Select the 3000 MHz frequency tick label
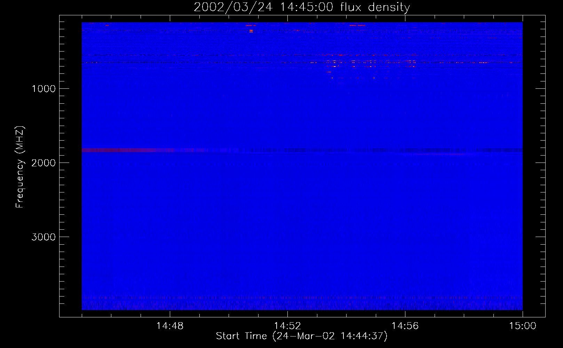The image size is (563, 348). click(x=43, y=237)
